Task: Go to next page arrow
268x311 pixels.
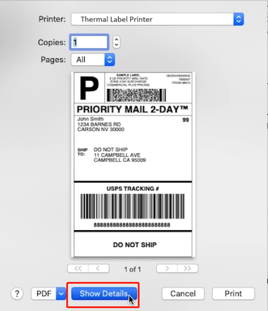Action: click(x=167, y=269)
